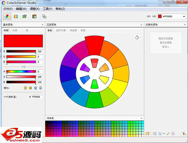This screenshot has height=143, width=188.
Task: Go back with the left arrow
Action: point(149,16)
